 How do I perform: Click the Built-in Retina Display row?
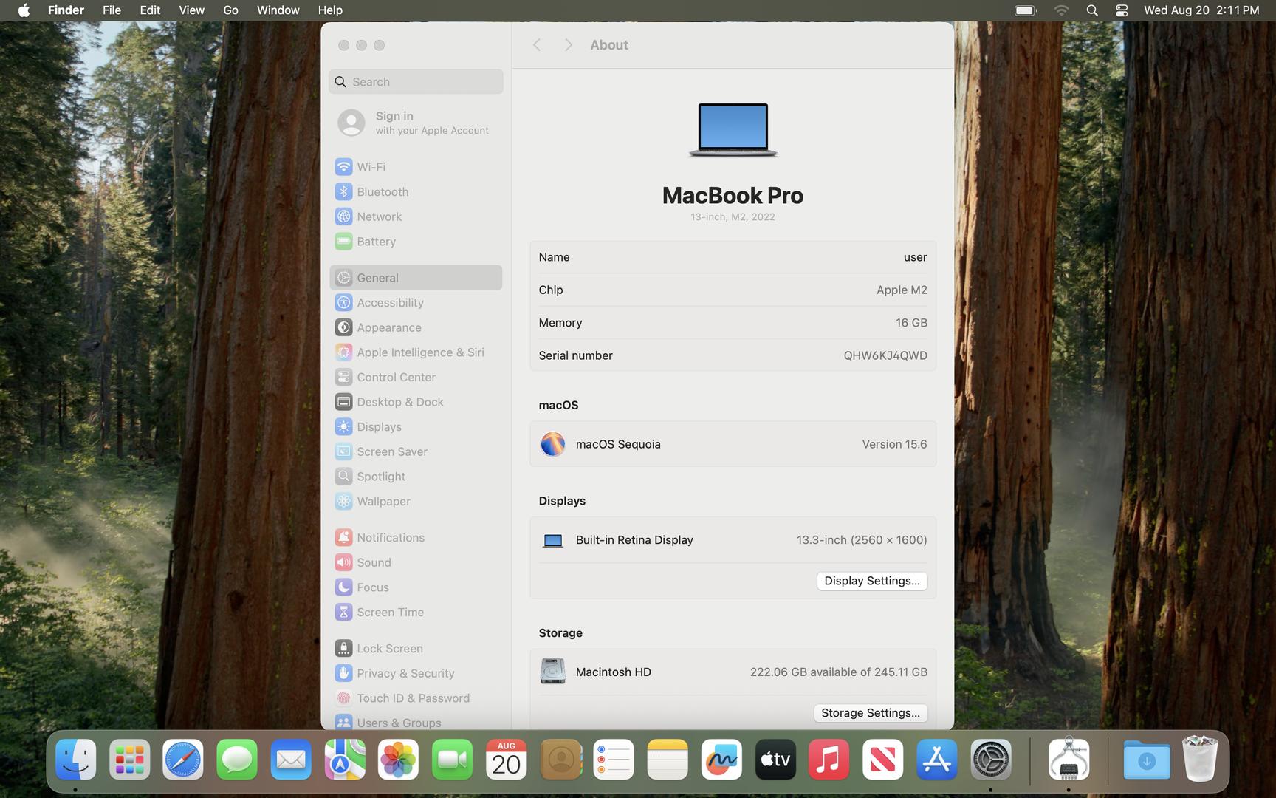(x=733, y=540)
